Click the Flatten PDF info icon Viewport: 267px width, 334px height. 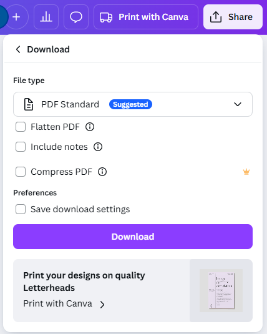click(x=90, y=127)
